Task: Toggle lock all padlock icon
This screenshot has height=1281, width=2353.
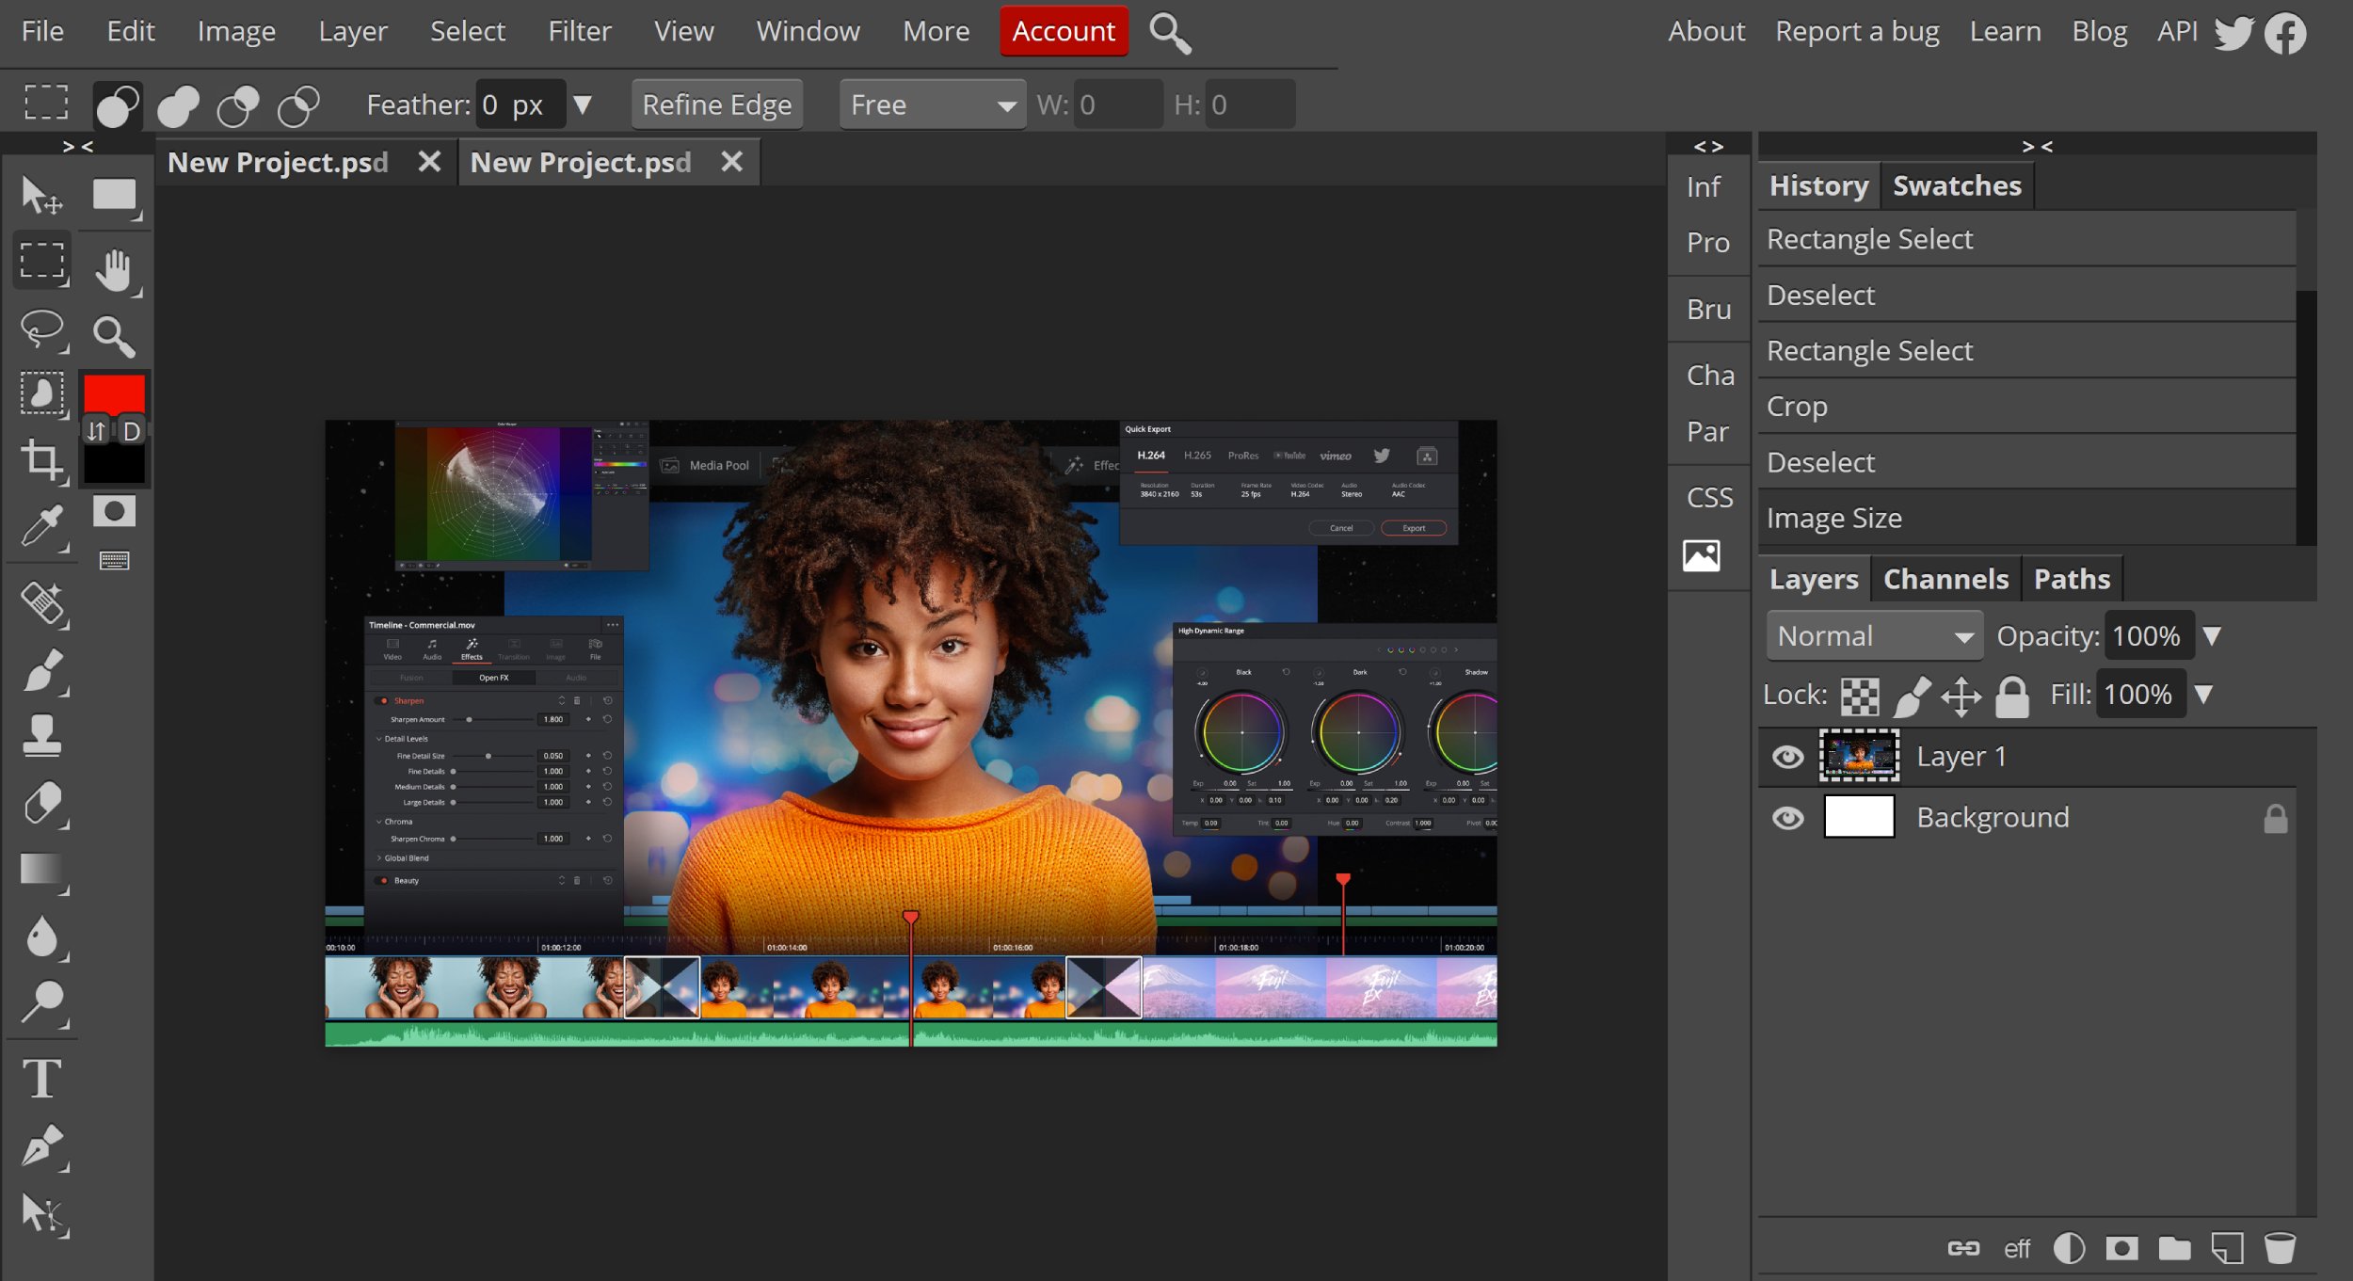Action: [2012, 697]
